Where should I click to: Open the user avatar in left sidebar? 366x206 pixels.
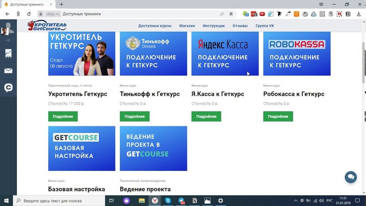tap(8, 29)
